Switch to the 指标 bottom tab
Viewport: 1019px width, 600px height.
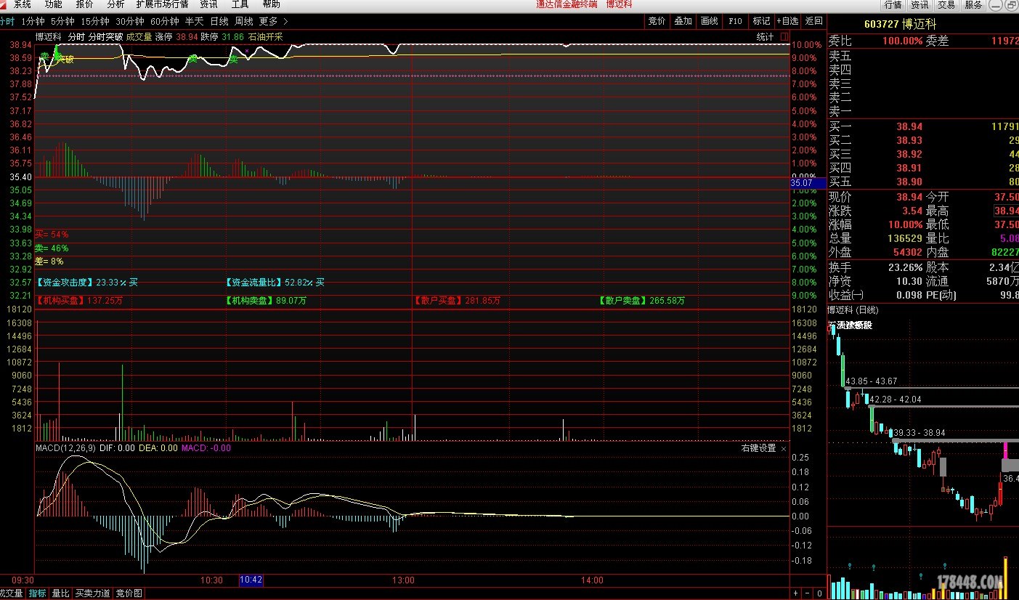[37, 593]
